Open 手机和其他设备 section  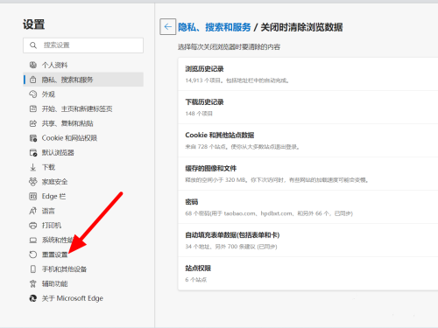point(83,269)
